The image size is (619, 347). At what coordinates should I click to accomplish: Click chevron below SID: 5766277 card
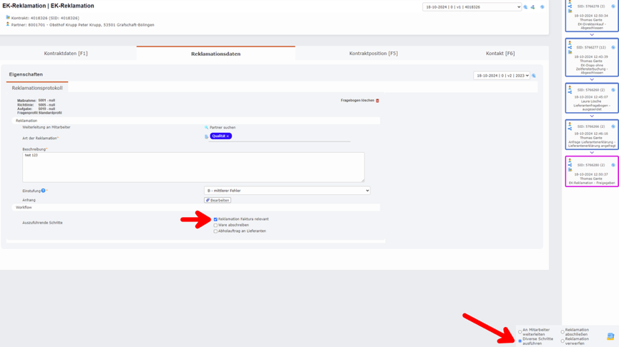591,79
